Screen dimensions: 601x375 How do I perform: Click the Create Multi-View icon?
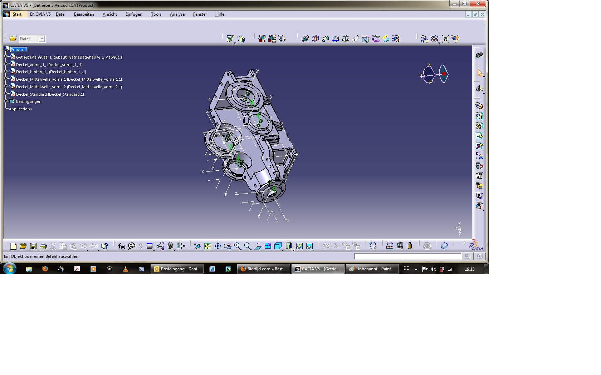(268, 246)
